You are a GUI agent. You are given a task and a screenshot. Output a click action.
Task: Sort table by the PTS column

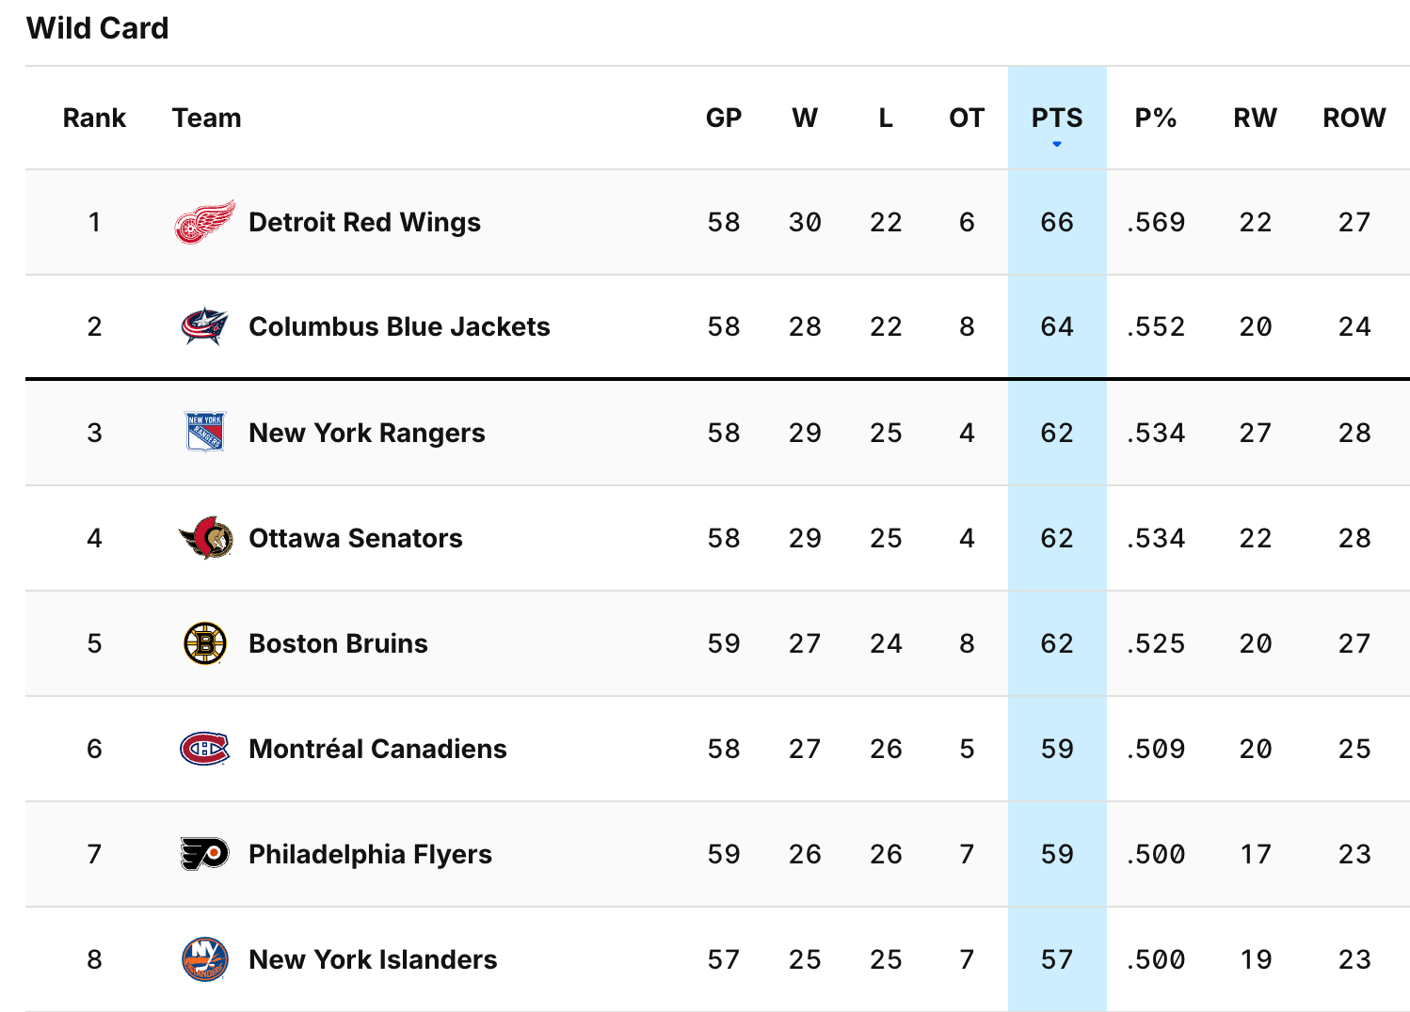click(x=1057, y=118)
